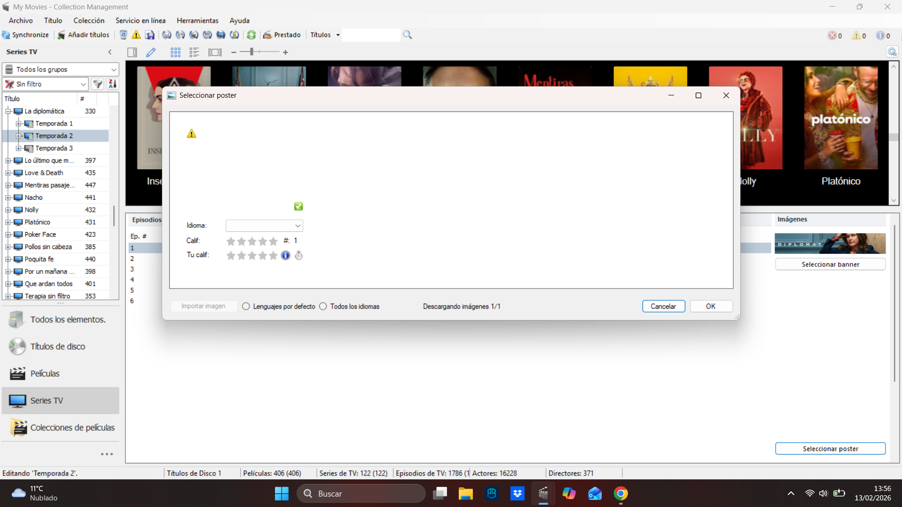This screenshot has width=902, height=507.
Task: Open Google Chrome from the taskbar
Action: point(620,493)
